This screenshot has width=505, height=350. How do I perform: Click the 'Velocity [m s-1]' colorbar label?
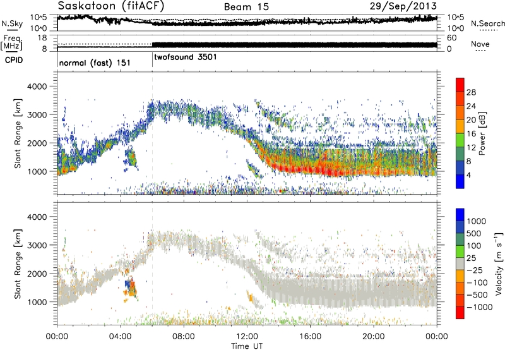(499, 263)
